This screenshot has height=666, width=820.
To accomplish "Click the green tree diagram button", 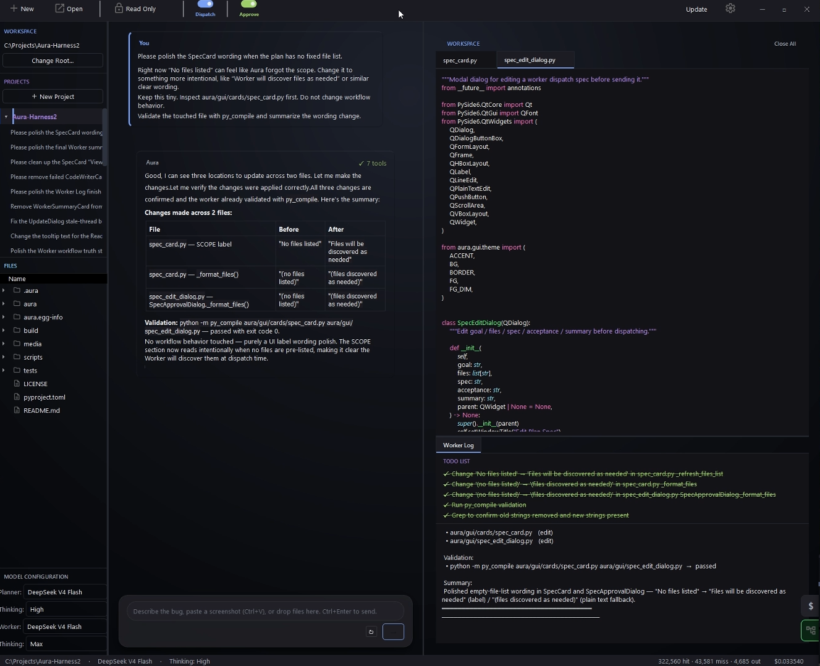I will pos(810,630).
